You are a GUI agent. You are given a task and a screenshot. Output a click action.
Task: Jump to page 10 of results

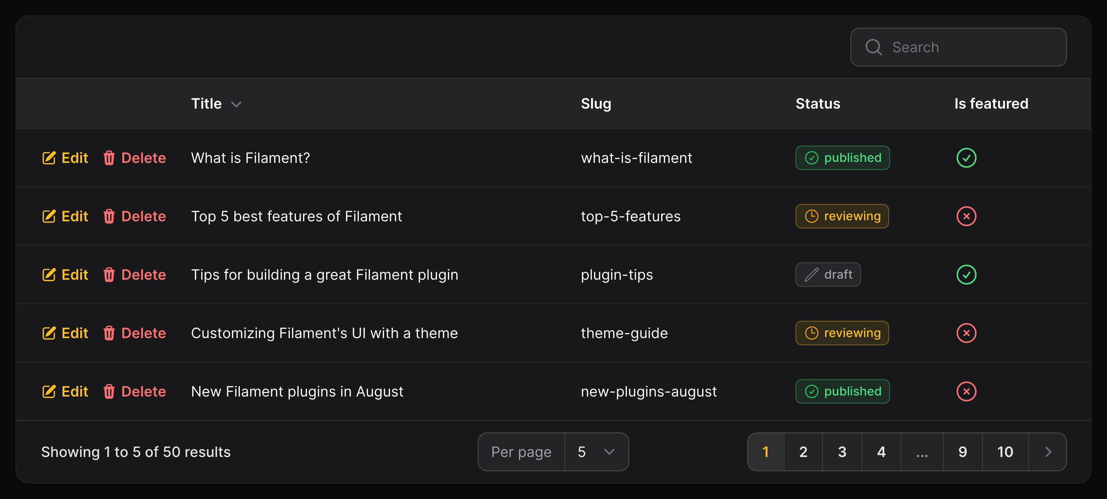click(x=1005, y=452)
